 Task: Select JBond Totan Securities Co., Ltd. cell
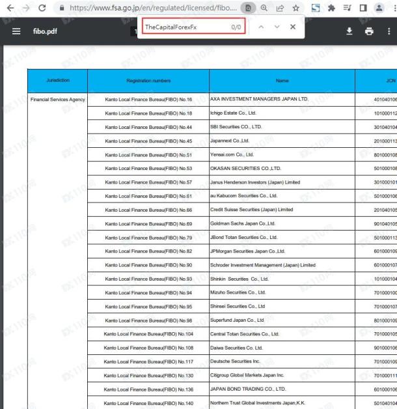pos(282,237)
